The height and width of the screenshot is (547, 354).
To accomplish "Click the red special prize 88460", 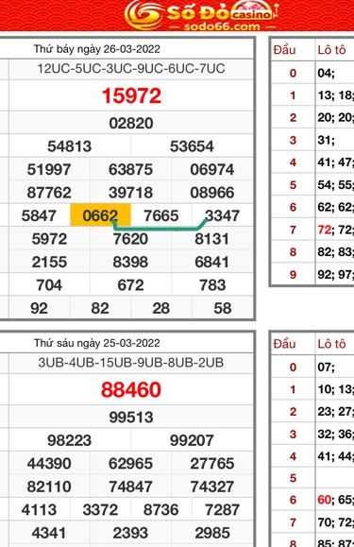I will 131,389.
